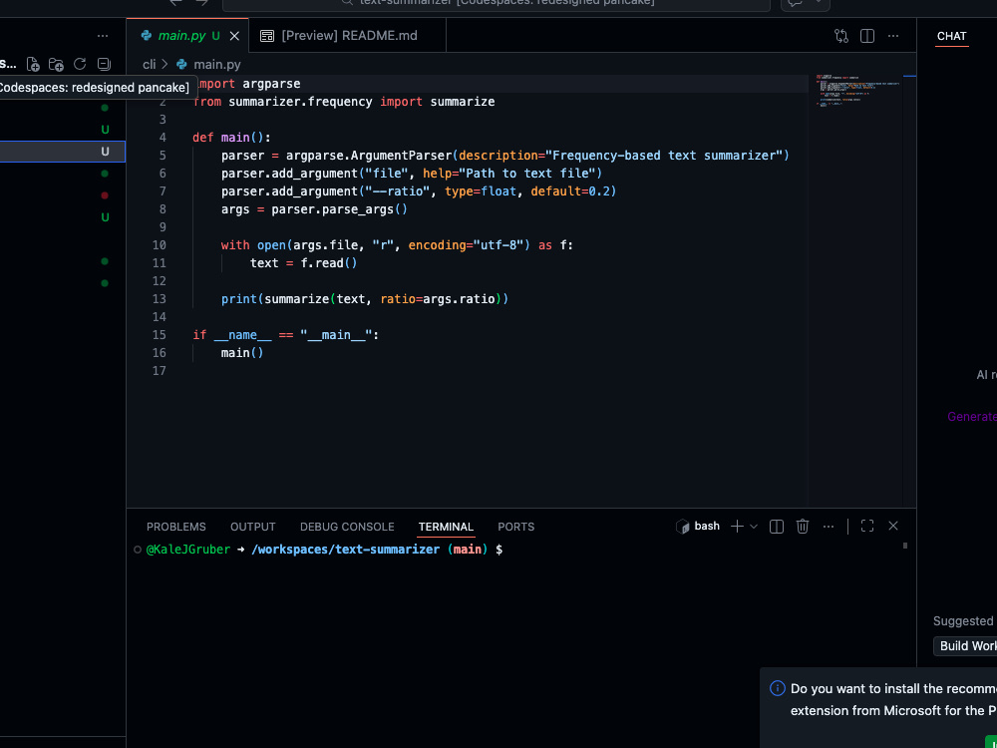Click '@KaleJGruber' in the terminal prompt
Image resolution: width=997 pixels, height=748 pixels.
click(x=188, y=550)
